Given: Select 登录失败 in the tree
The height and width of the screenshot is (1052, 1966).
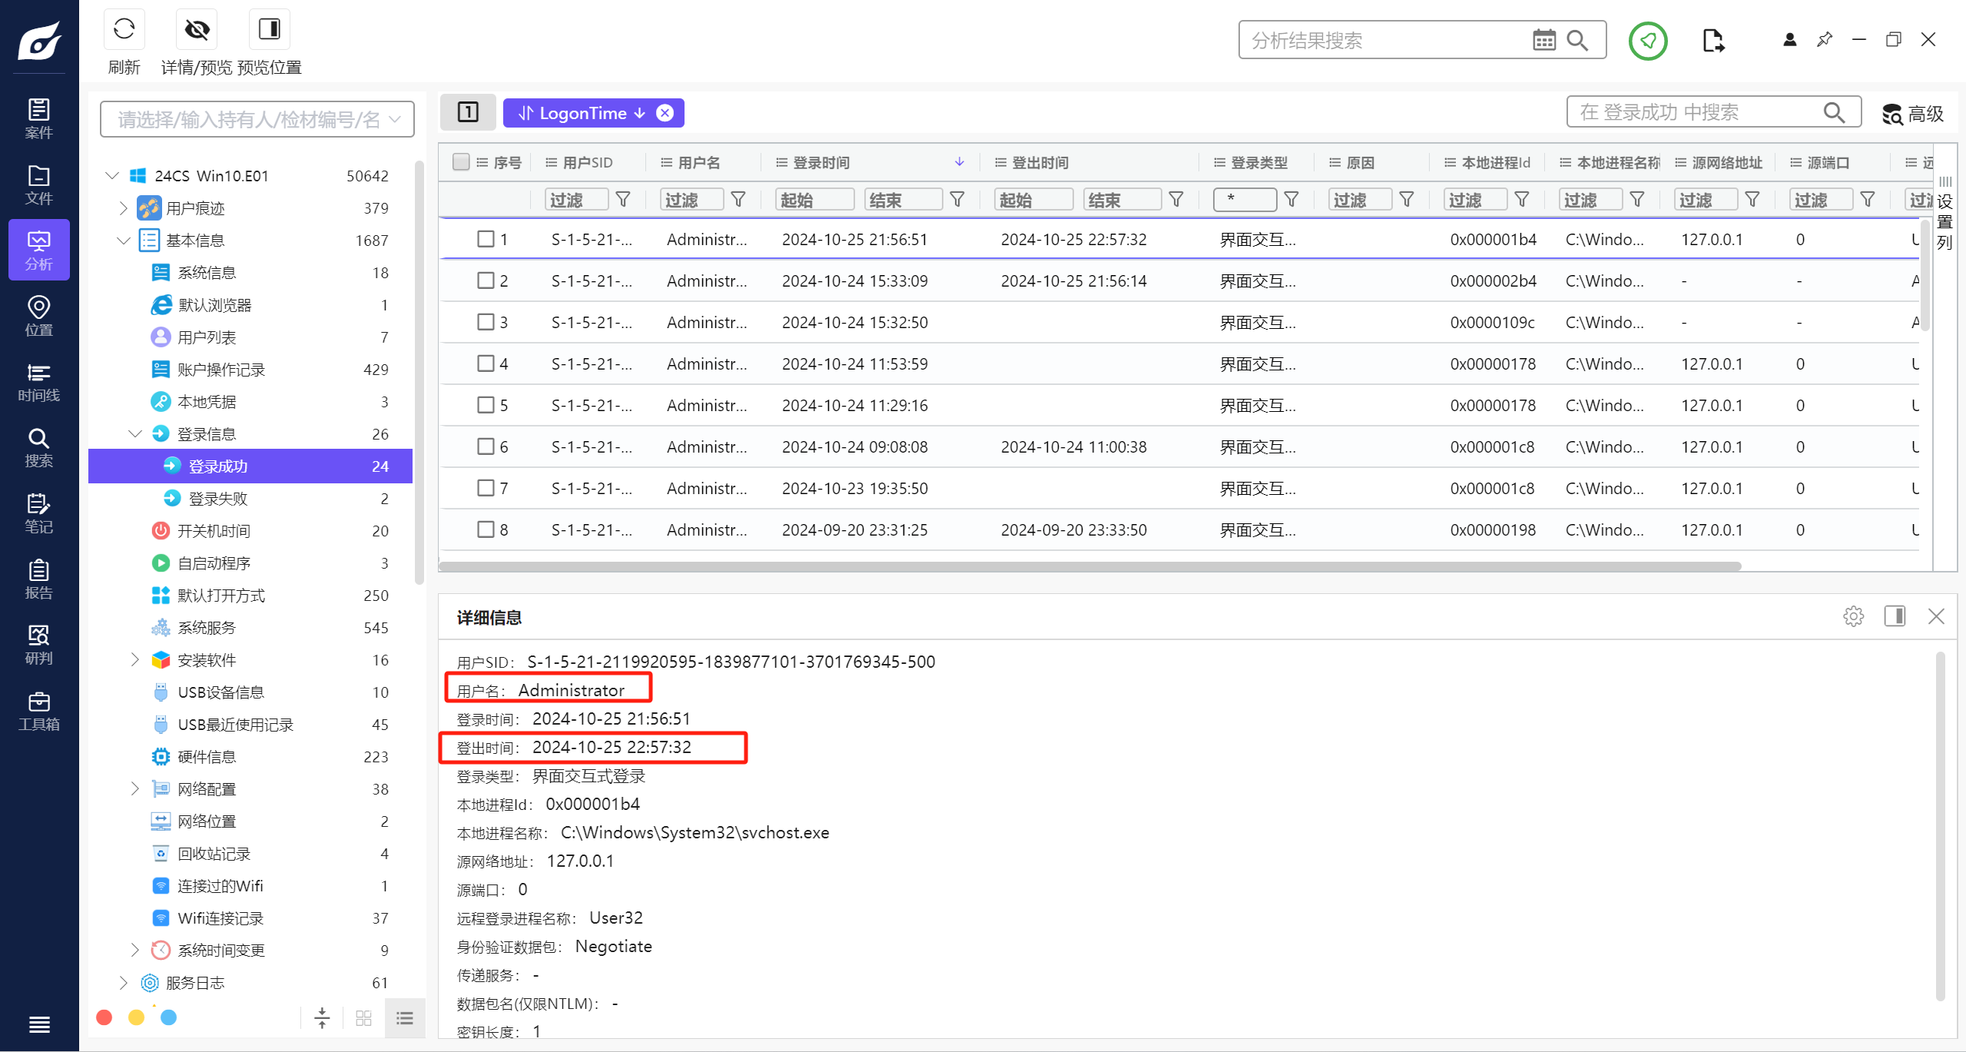Looking at the screenshot, I should tap(218, 499).
